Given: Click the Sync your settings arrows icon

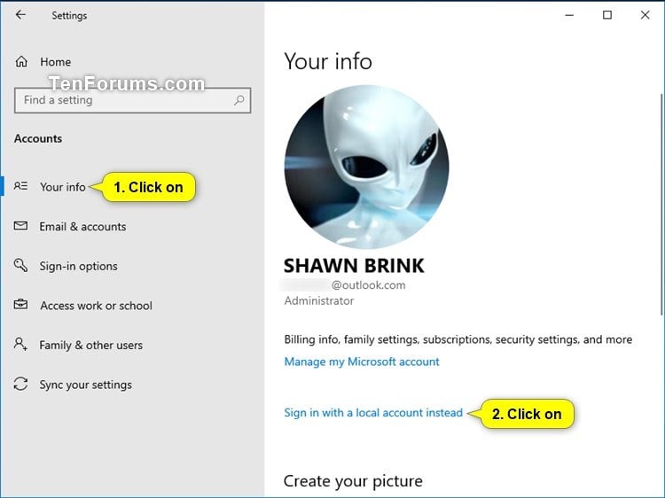Looking at the screenshot, I should [20, 384].
